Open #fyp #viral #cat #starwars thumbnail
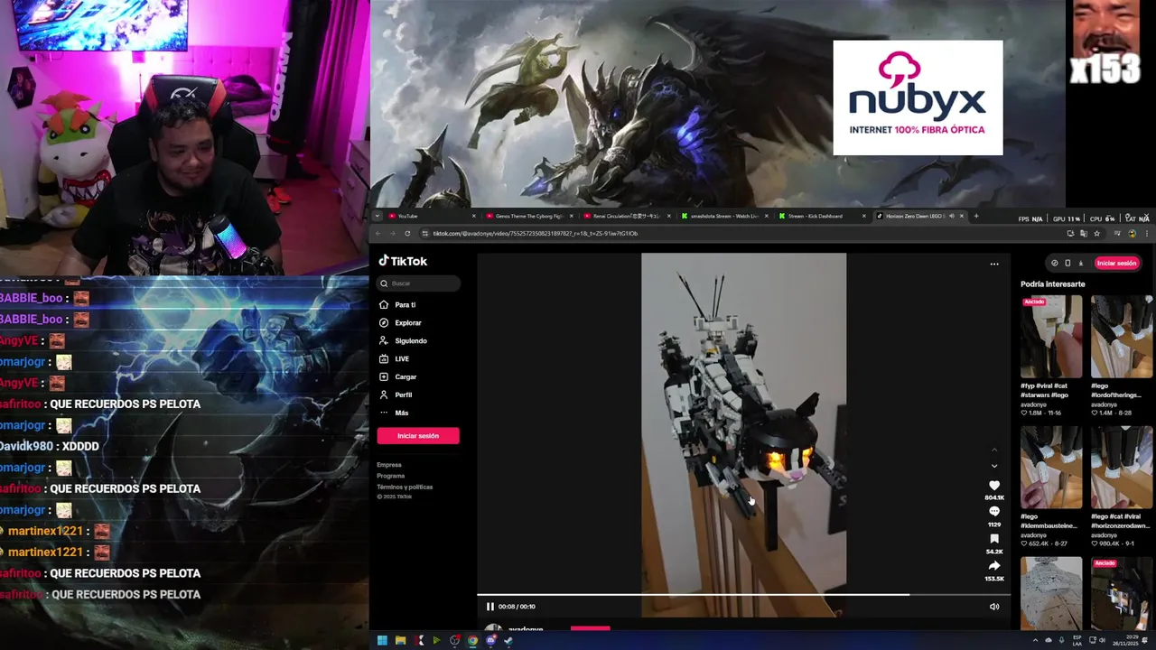This screenshot has height=650, width=1156. point(1051,336)
